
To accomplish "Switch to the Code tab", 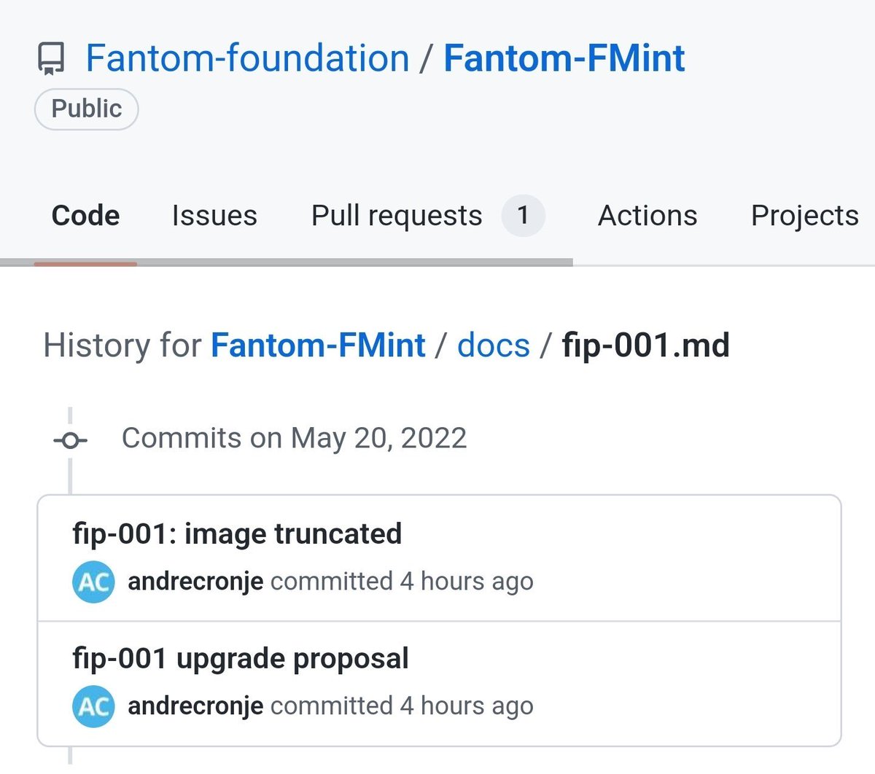I will click(x=85, y=215).
